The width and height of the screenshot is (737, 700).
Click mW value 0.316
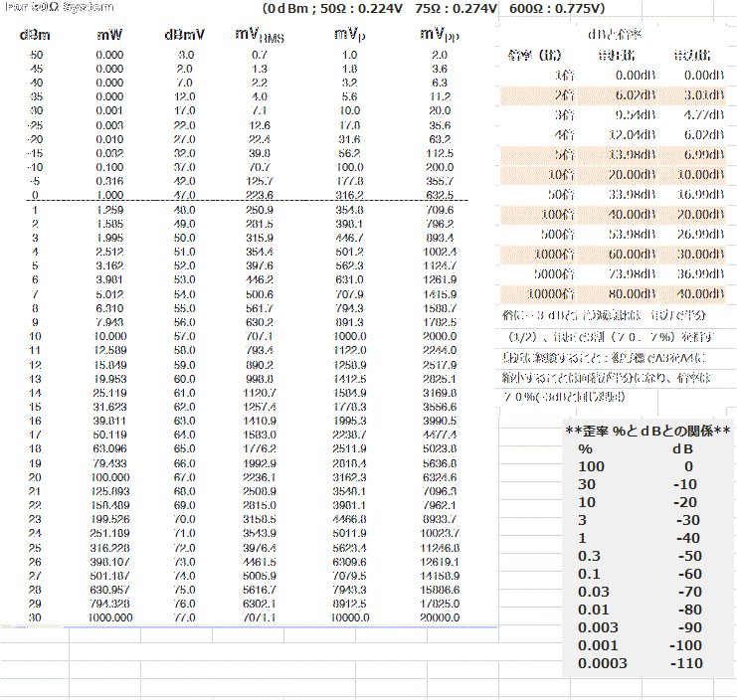[x=109, y=181]
